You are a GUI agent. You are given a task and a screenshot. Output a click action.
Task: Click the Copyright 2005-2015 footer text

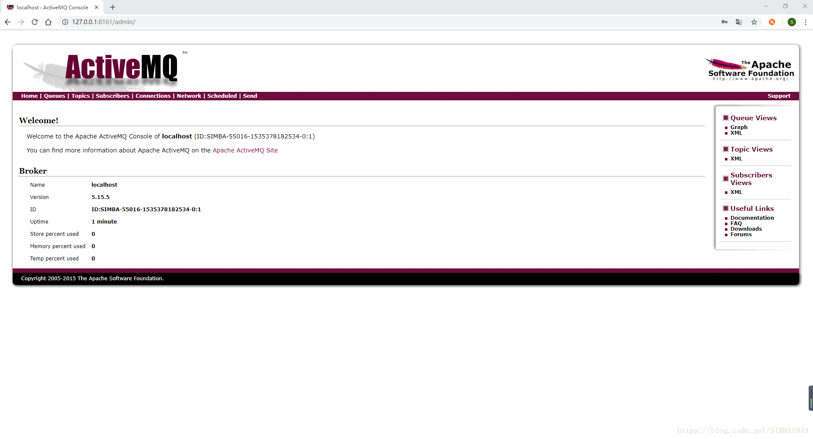tap(92, 279)
